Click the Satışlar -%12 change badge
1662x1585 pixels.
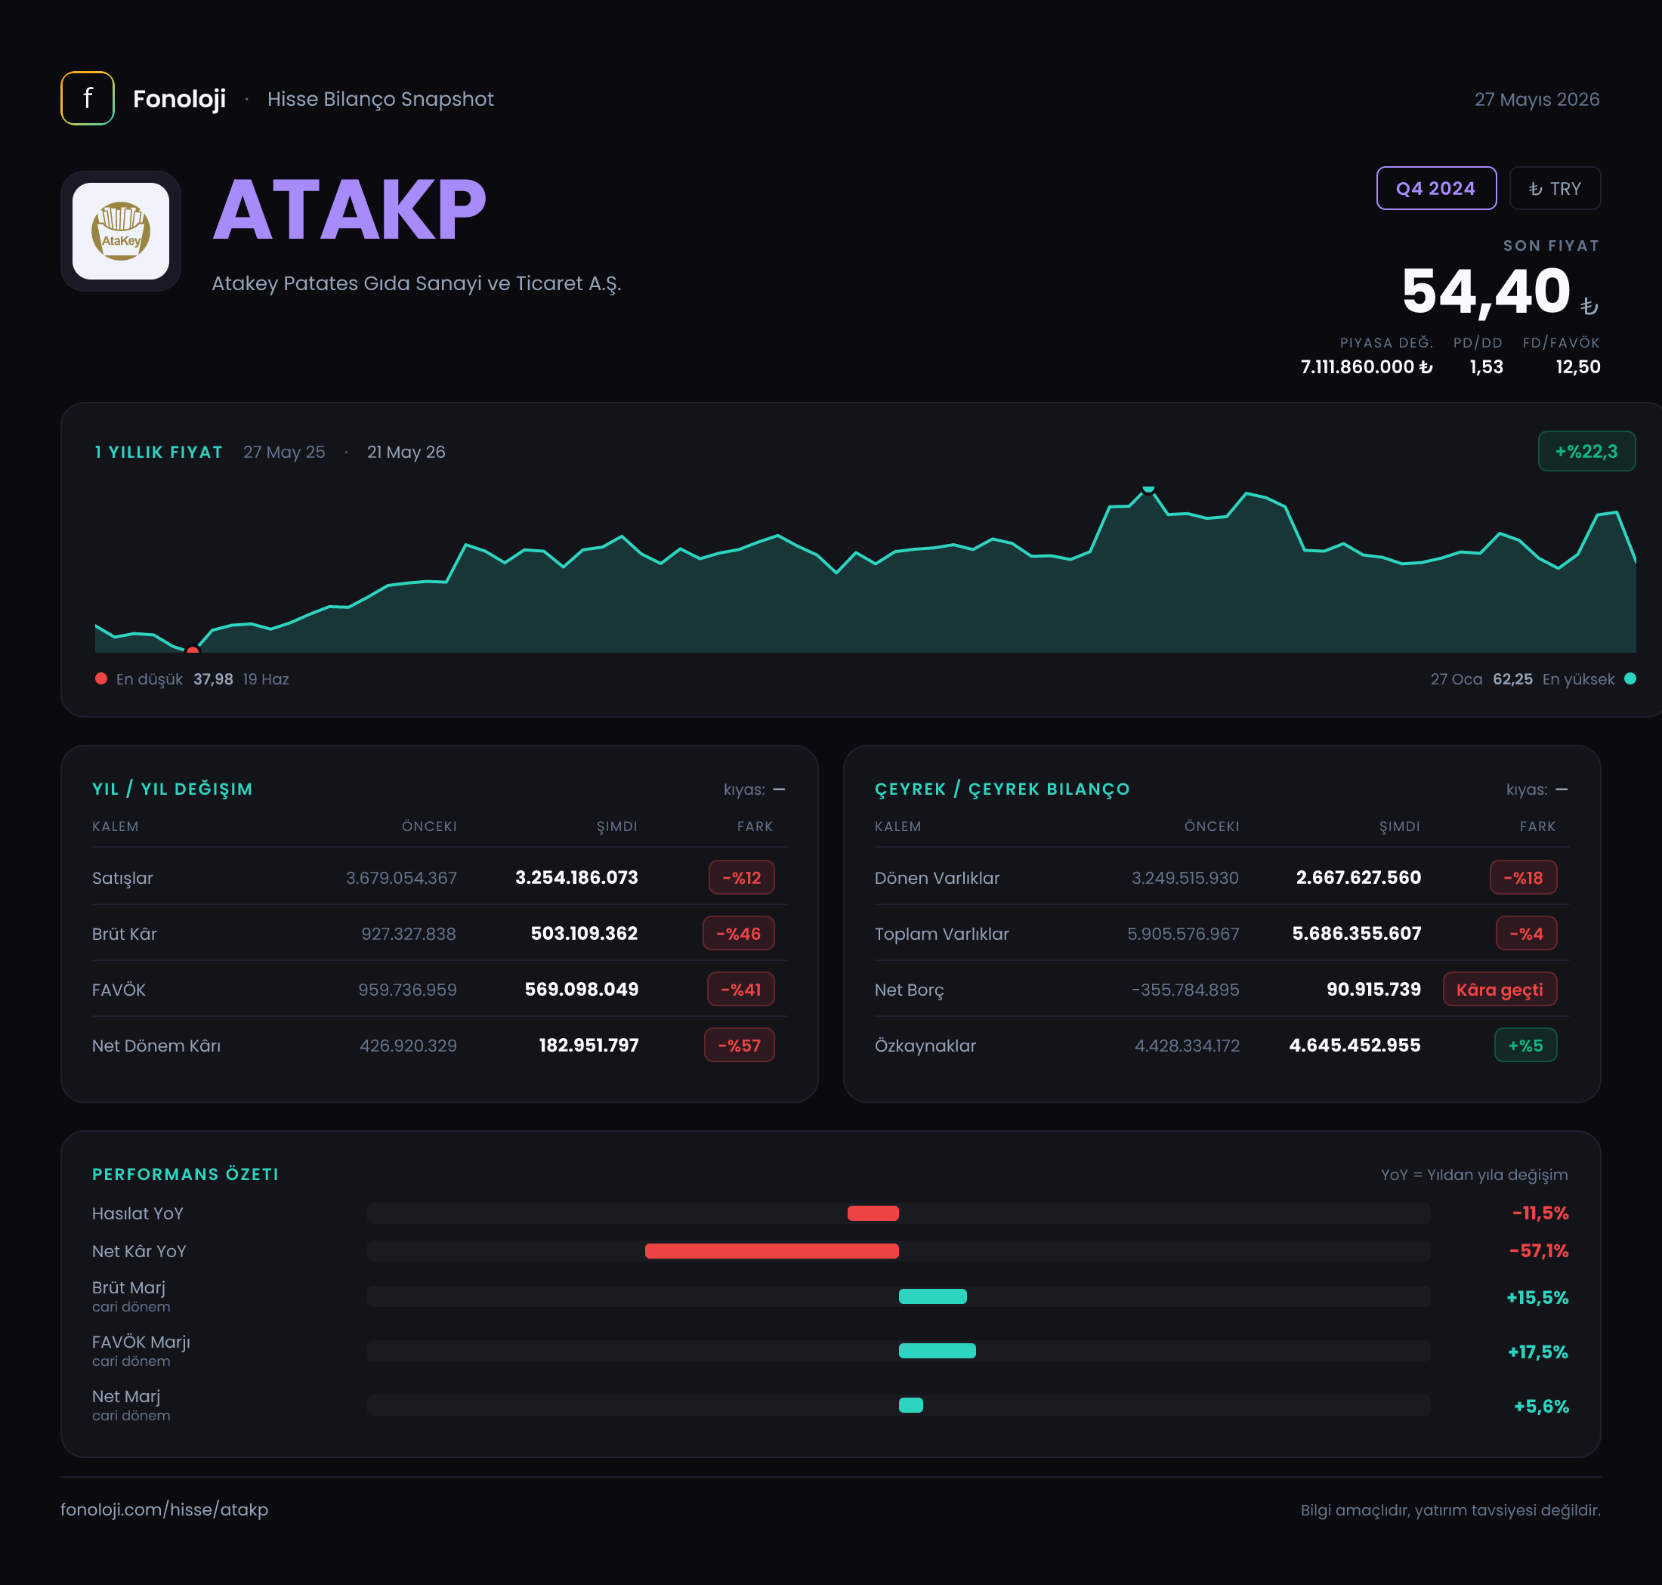741,877
